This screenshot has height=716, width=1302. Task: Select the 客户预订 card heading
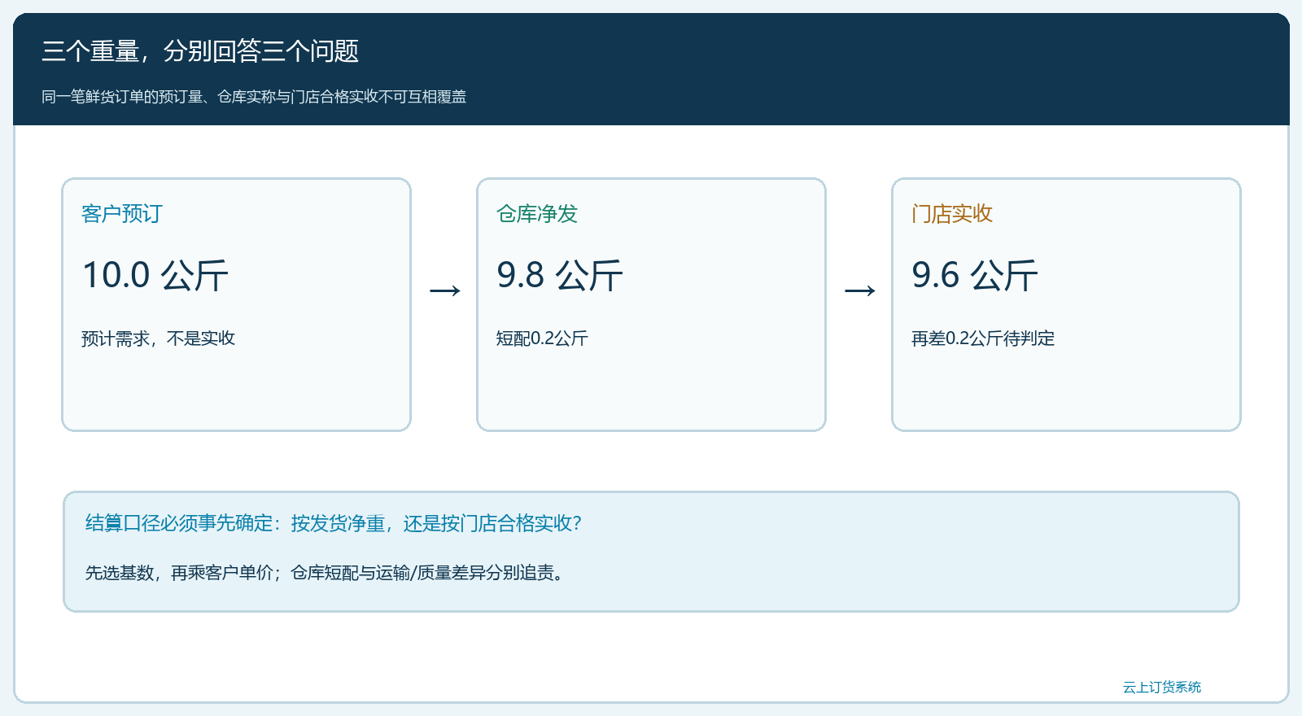coord(122,214)
